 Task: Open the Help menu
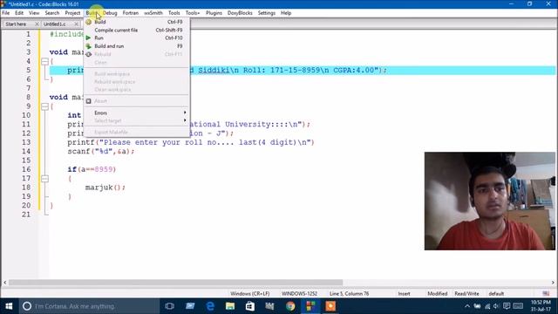point(286,13)
